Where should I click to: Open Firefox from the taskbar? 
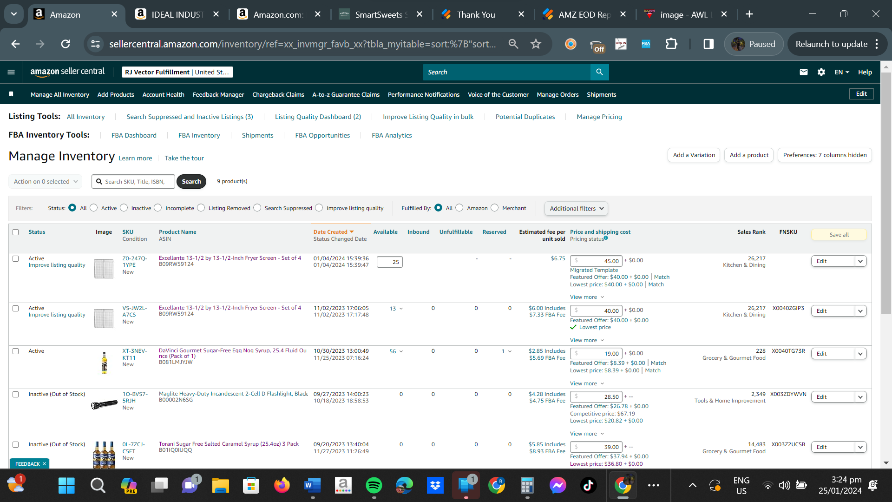282,486
